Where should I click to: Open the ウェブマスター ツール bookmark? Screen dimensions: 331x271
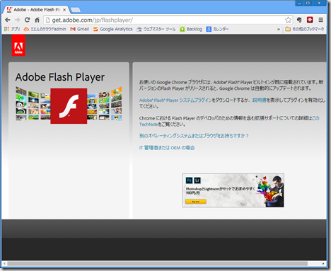pos(156,29)
